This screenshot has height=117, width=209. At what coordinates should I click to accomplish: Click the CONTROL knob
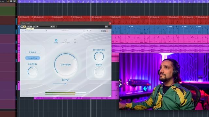tap(32, 71)
